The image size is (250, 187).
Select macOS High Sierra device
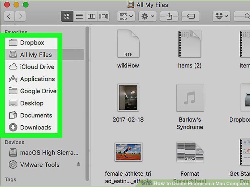[44, 152]
